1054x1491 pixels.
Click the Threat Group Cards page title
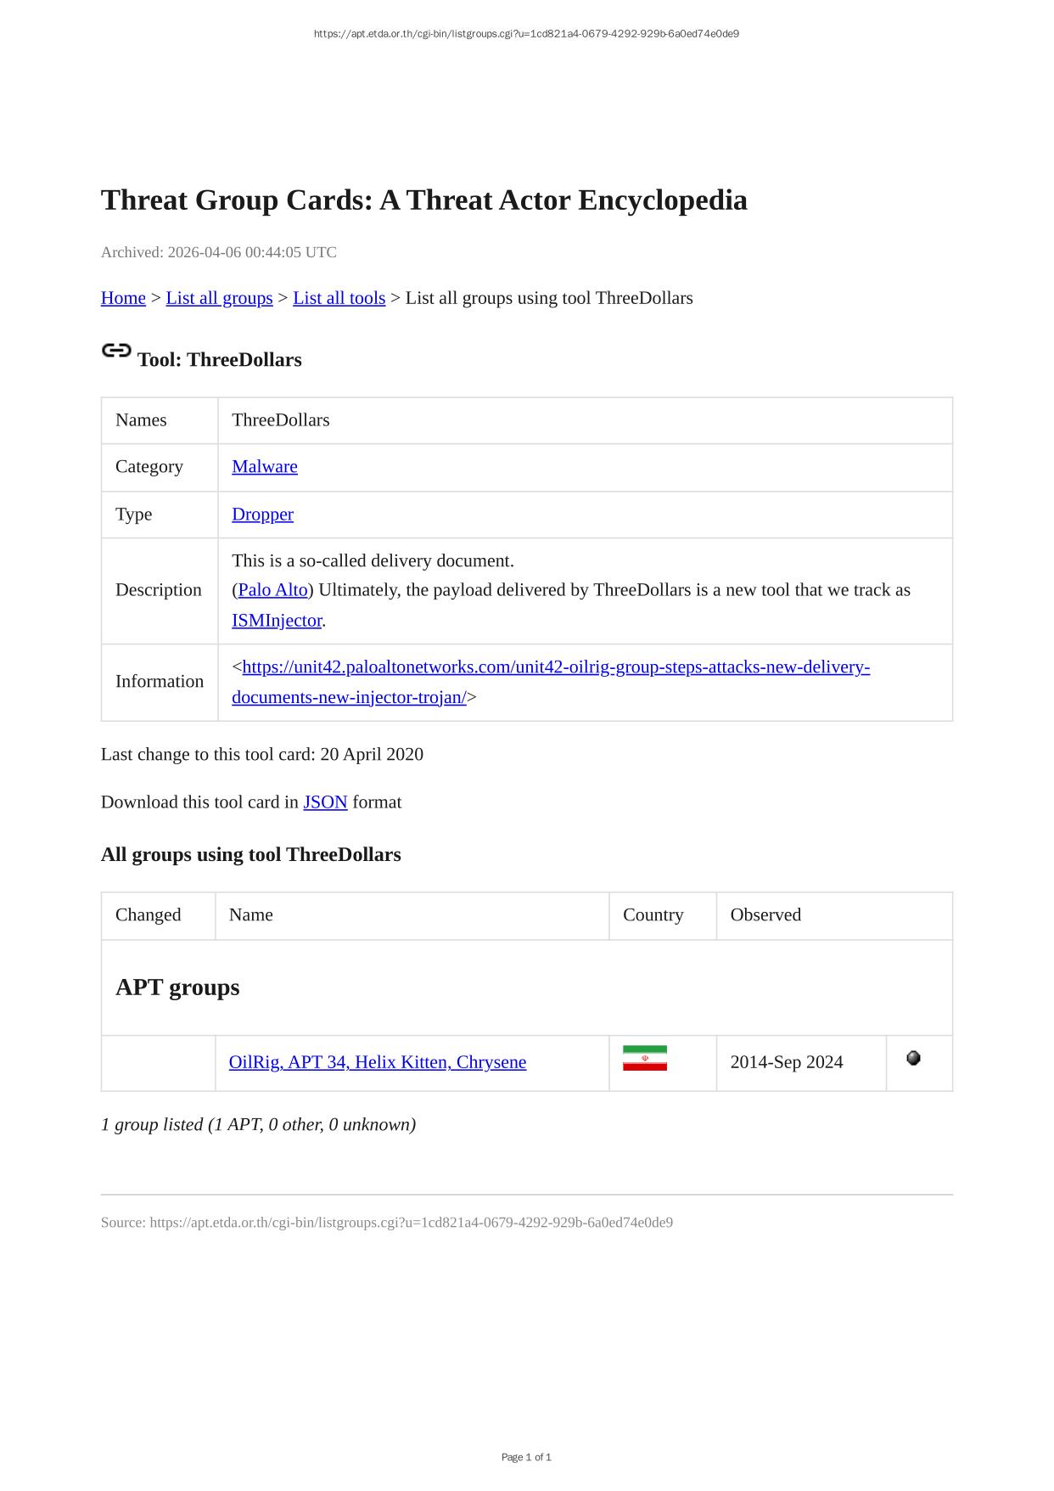(x=423, y=200)
